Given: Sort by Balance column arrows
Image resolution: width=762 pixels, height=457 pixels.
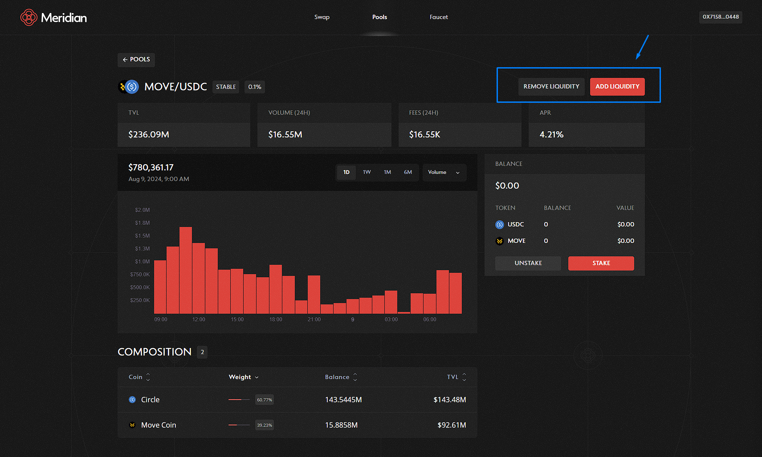Looking at the screenshot, I should (x=355, y=377).
